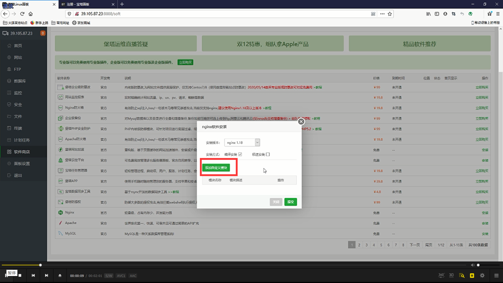The width and height of the screenshot is (503, 283).
Task: Click the player settings gear icon
Action: [482, 275]
